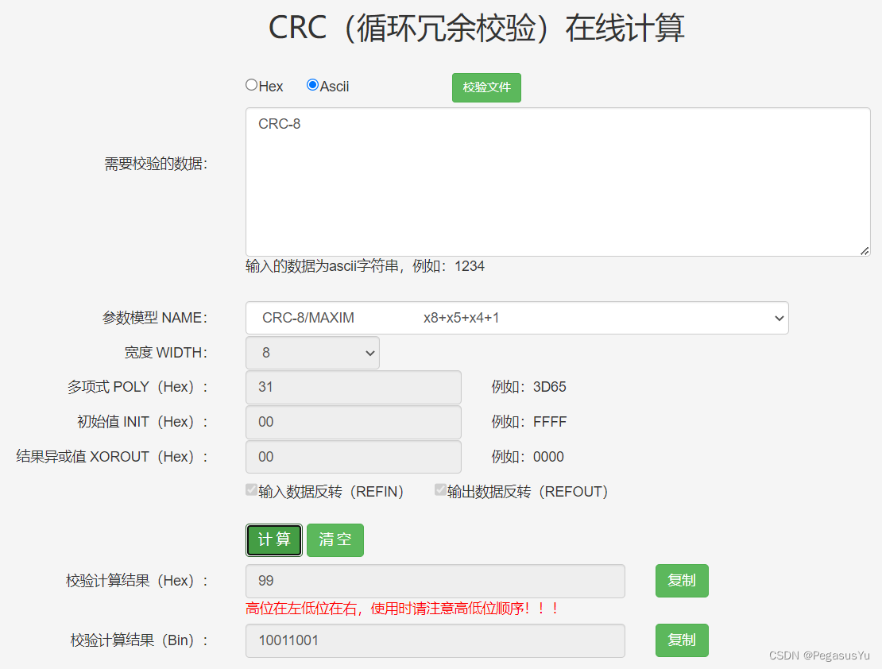Select the Ascii input mode radio button

click(x=312, y=84)
